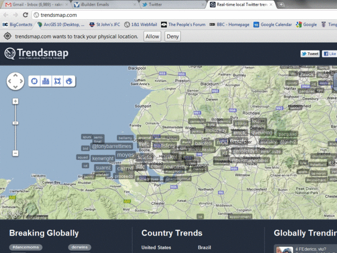Viewport: 337px width, 253px height.
Task: Click the address bar showing trendsmap.com
Action: click(185, 15)
